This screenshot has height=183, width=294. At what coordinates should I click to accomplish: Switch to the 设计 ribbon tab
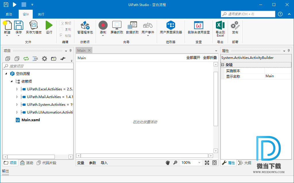(x=26, y=14)
